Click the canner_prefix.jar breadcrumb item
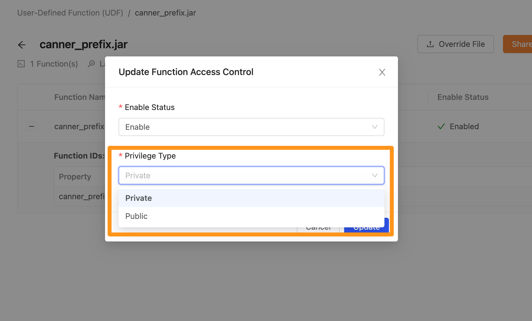The height and width of the screenshot is (321, 532). pyautogui.click(x=165, y=13)
